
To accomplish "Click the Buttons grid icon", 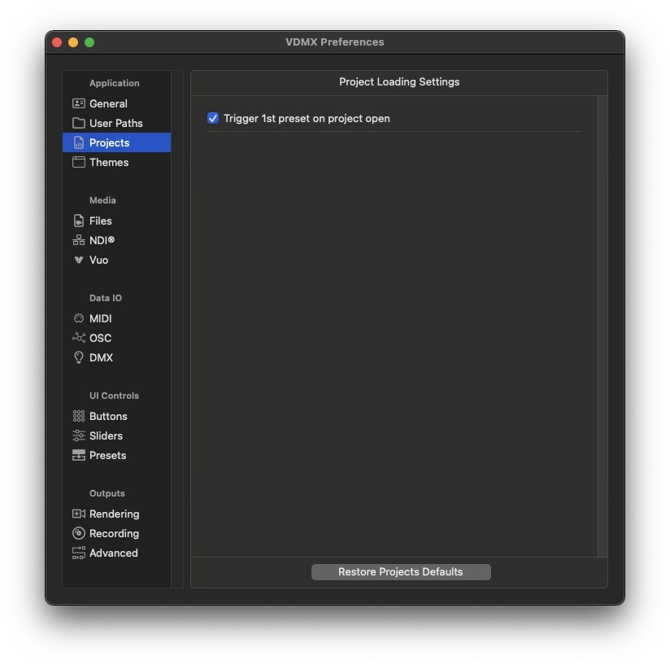I will [79, 416].
